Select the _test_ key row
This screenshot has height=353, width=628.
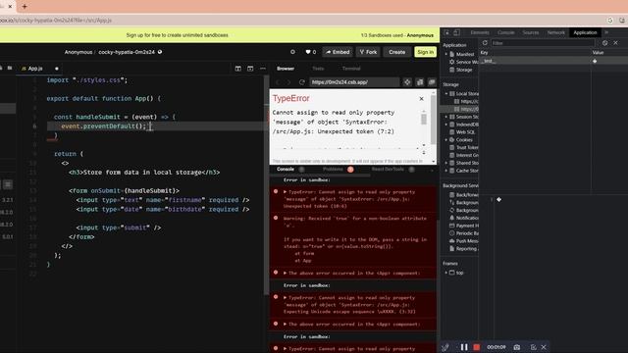pos(553,61)
